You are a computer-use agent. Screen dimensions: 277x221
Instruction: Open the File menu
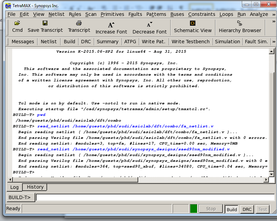tap(12, 14)
